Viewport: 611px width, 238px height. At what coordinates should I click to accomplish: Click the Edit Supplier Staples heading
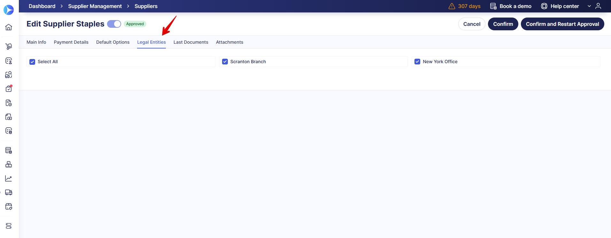click(66, 24)
